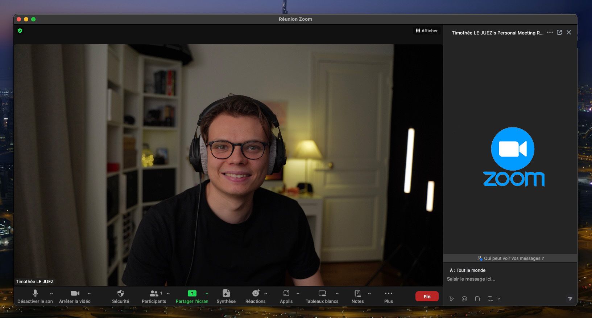Screen dimensions: 592x318
Task: Send the chat message with arrow icon
Action: tap(570, 299)
